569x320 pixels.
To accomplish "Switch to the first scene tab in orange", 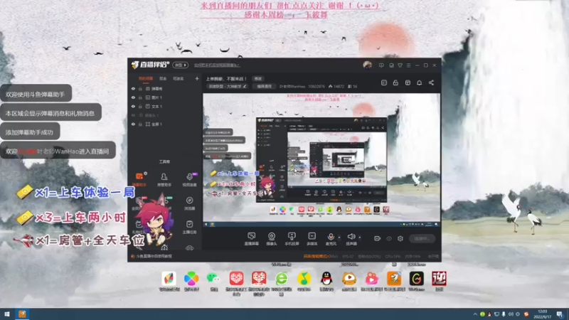I will [x=146, y=78].
